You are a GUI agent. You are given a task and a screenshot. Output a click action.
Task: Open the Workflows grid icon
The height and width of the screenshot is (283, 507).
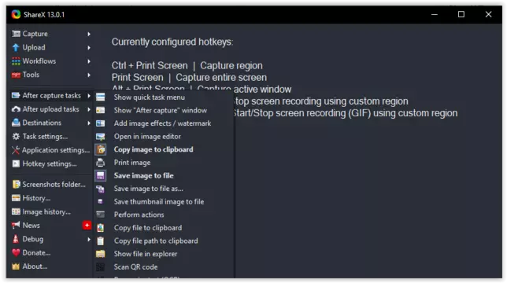tap(16, 61)
